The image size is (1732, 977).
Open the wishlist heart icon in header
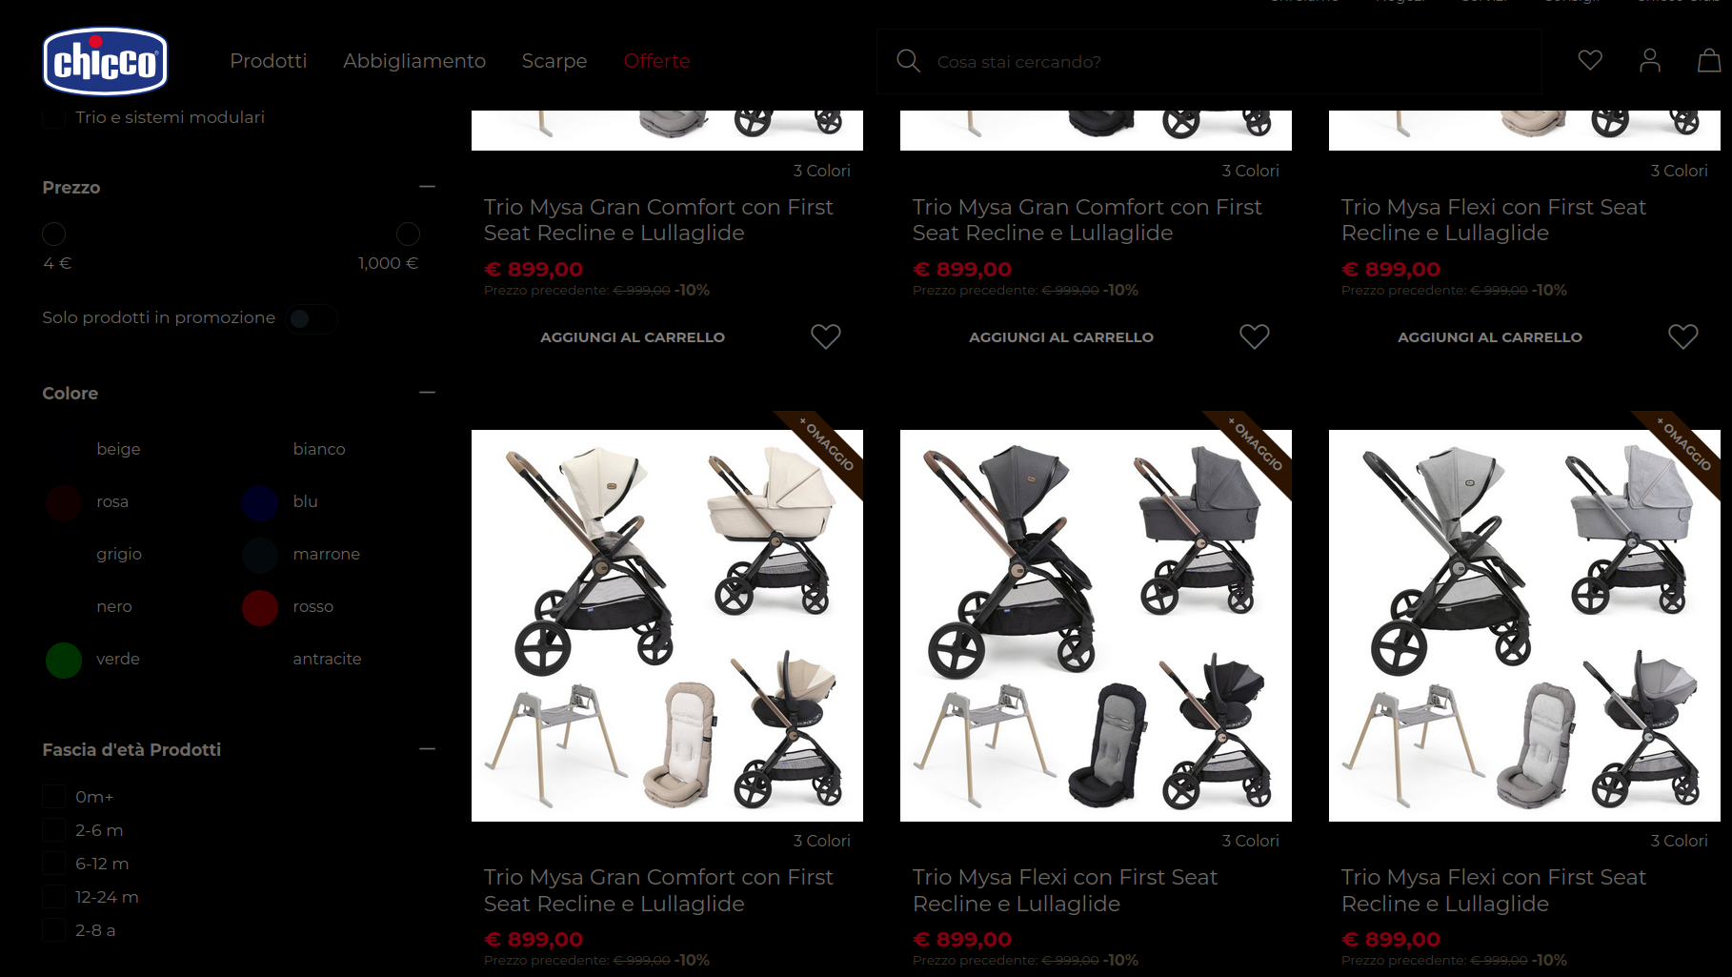(x=1590, y=61)
